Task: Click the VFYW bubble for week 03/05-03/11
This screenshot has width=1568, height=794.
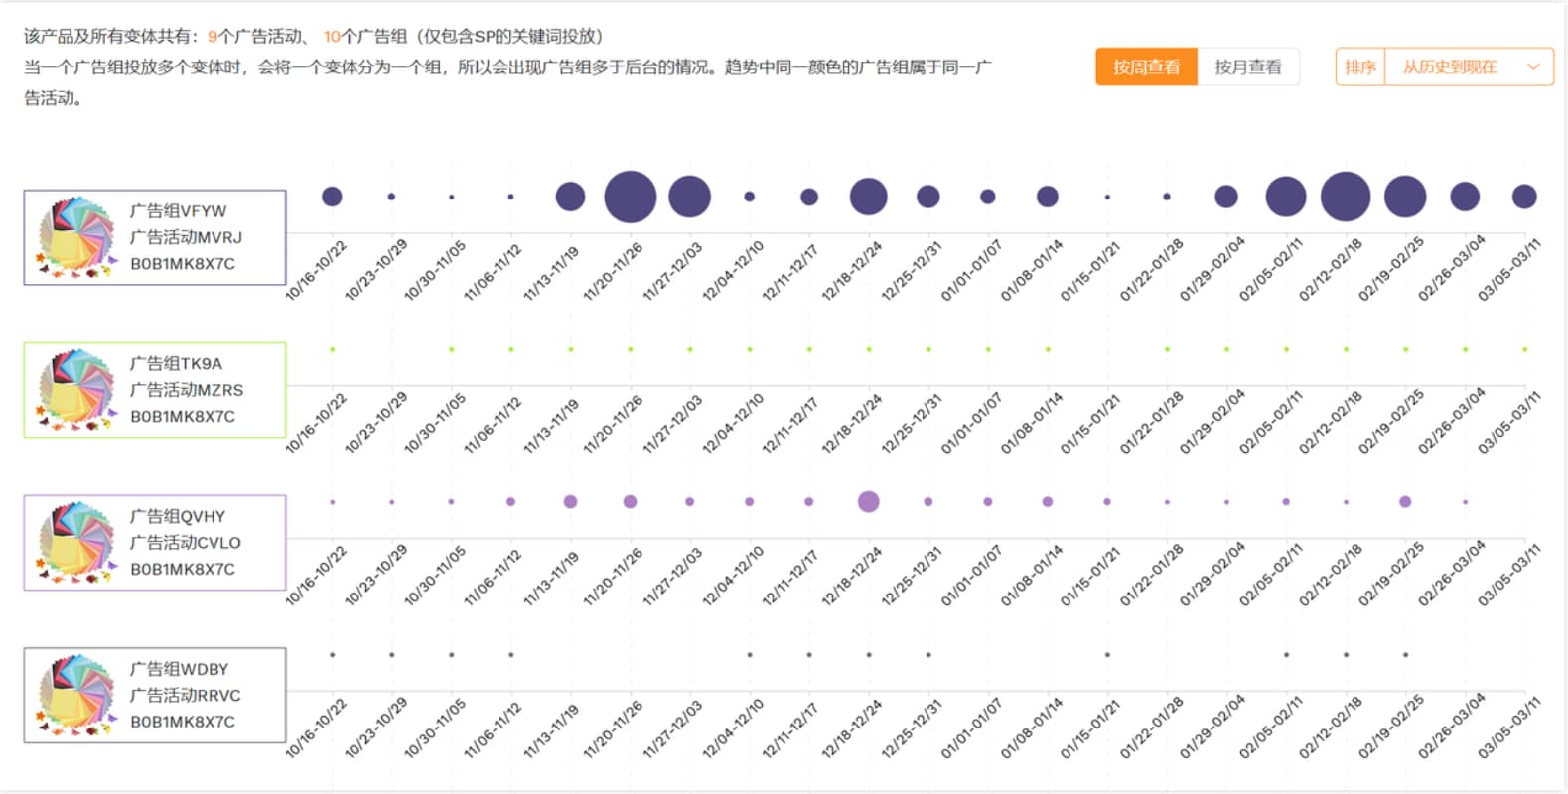Action: pyautogui.click(x=1523, y=197)
